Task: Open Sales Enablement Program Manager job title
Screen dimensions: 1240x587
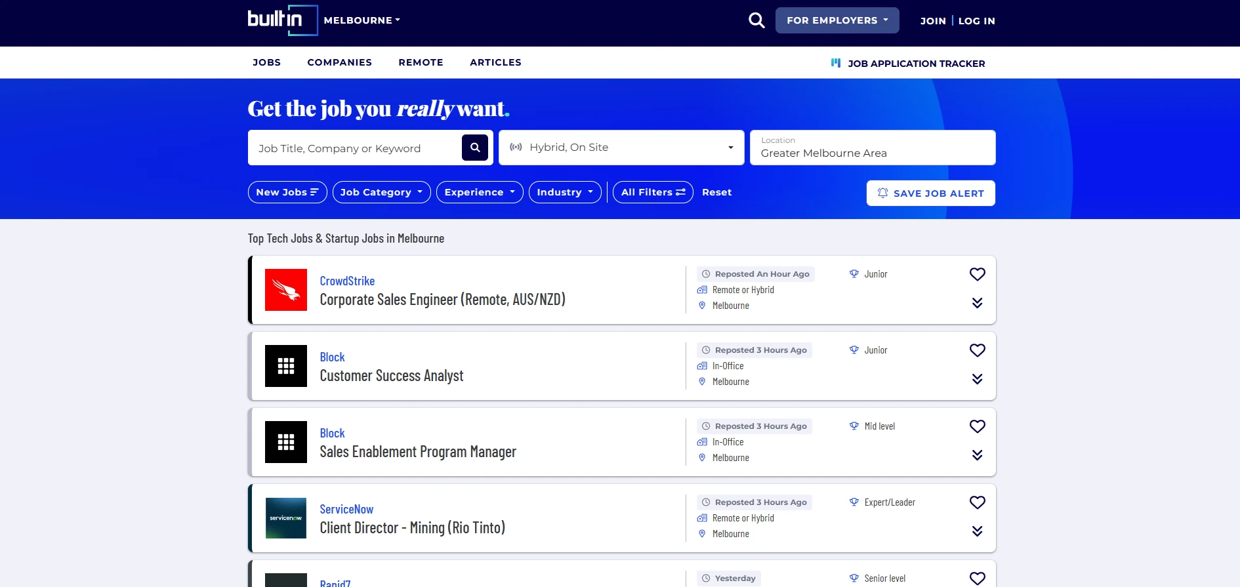Action: click(418, 452)
